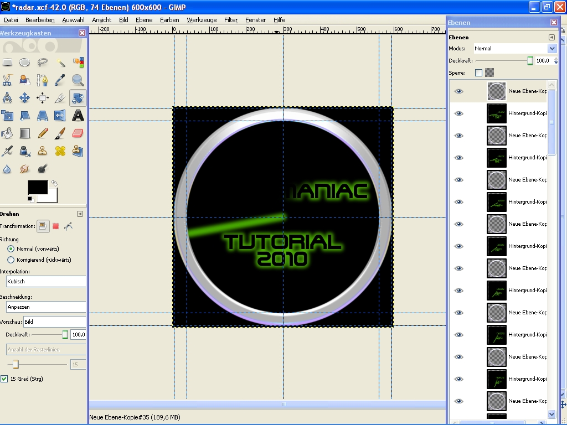
Task: Click the layer Deckkraft slider in Ebenen
Action: [504, 61]
